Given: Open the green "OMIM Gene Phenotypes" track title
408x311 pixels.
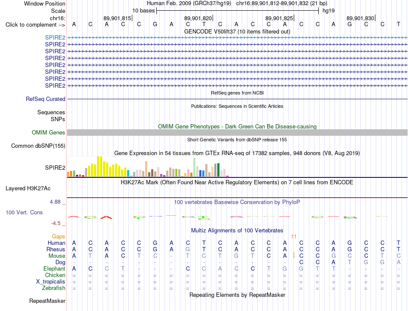Looking at the screenshot, I should tap(237, 126).
